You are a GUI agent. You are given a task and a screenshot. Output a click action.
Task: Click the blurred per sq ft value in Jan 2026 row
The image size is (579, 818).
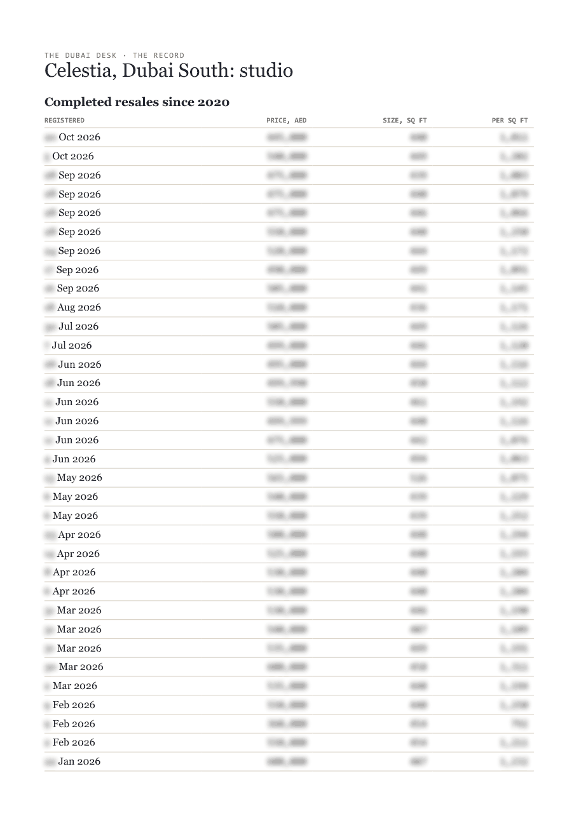point(514,761)
